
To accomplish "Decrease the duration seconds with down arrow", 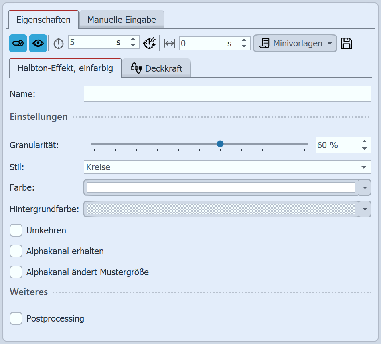I will tap(133, 46).
